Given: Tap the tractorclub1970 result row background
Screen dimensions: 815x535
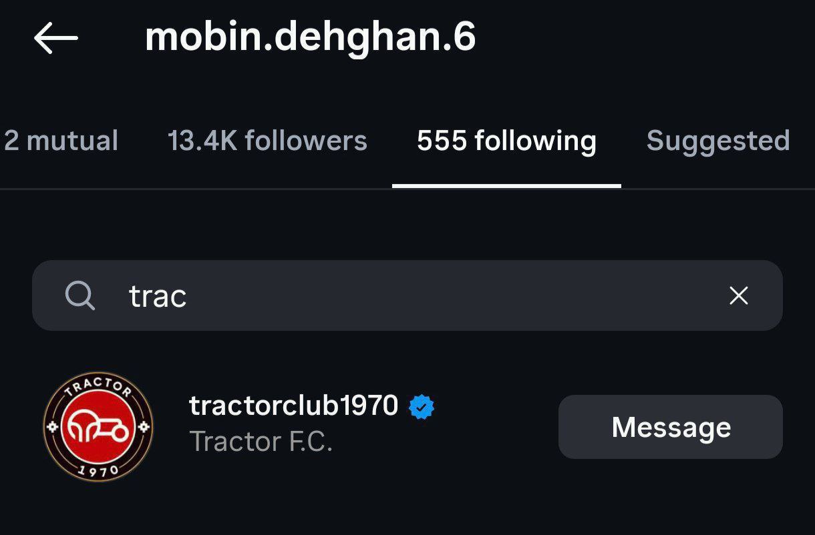Looking at the screenshot, I should [x=407, y=427].
